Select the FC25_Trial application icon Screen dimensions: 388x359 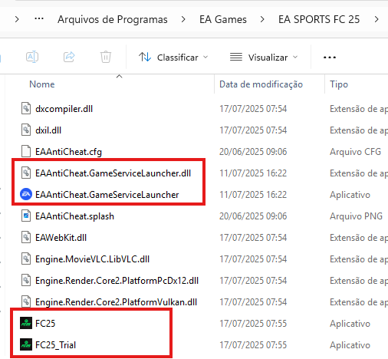pos(26,344)
